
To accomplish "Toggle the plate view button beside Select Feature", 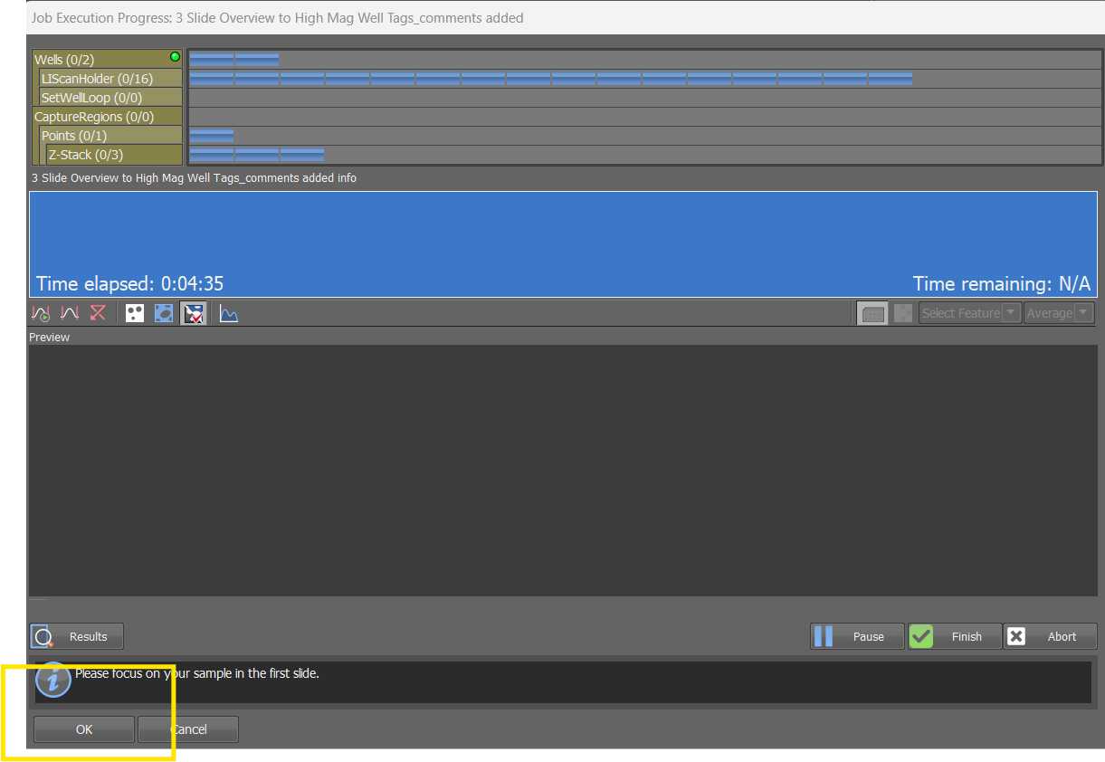I will pyautogui.click(x=872, y=313).
